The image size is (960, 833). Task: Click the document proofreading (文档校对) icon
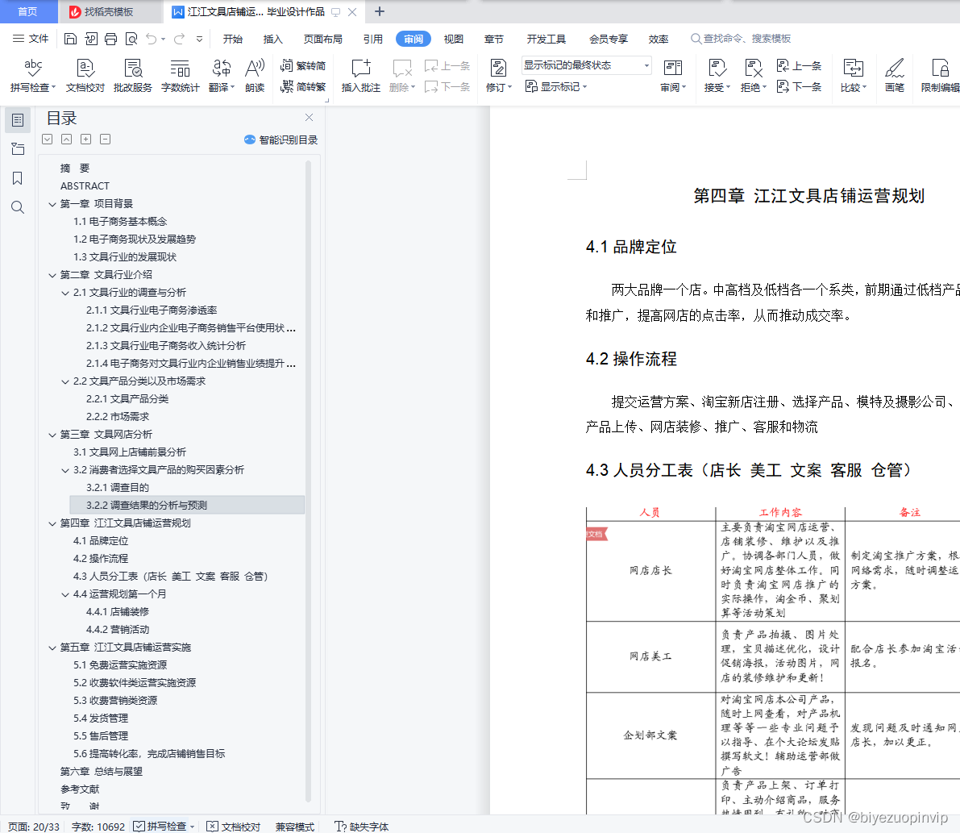[x=85, y=75]
